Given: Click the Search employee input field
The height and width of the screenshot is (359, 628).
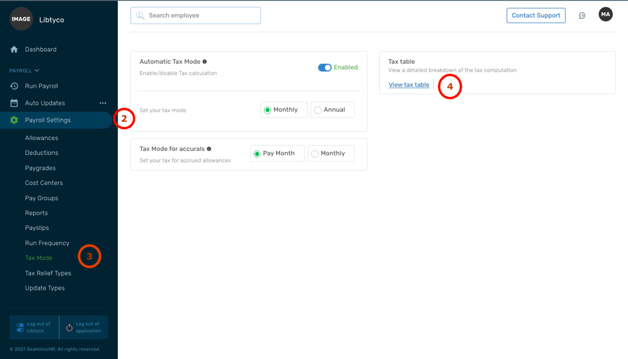Looking at the screenshot, I should coord(195,15).
